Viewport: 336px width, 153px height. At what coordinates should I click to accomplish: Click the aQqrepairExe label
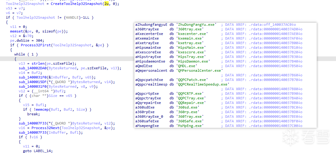[x=148, y=103]
